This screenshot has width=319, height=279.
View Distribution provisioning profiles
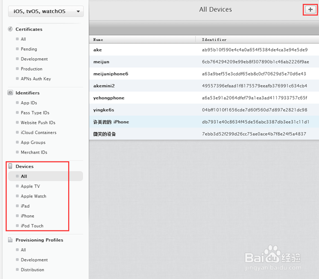(x=32, y=270)
